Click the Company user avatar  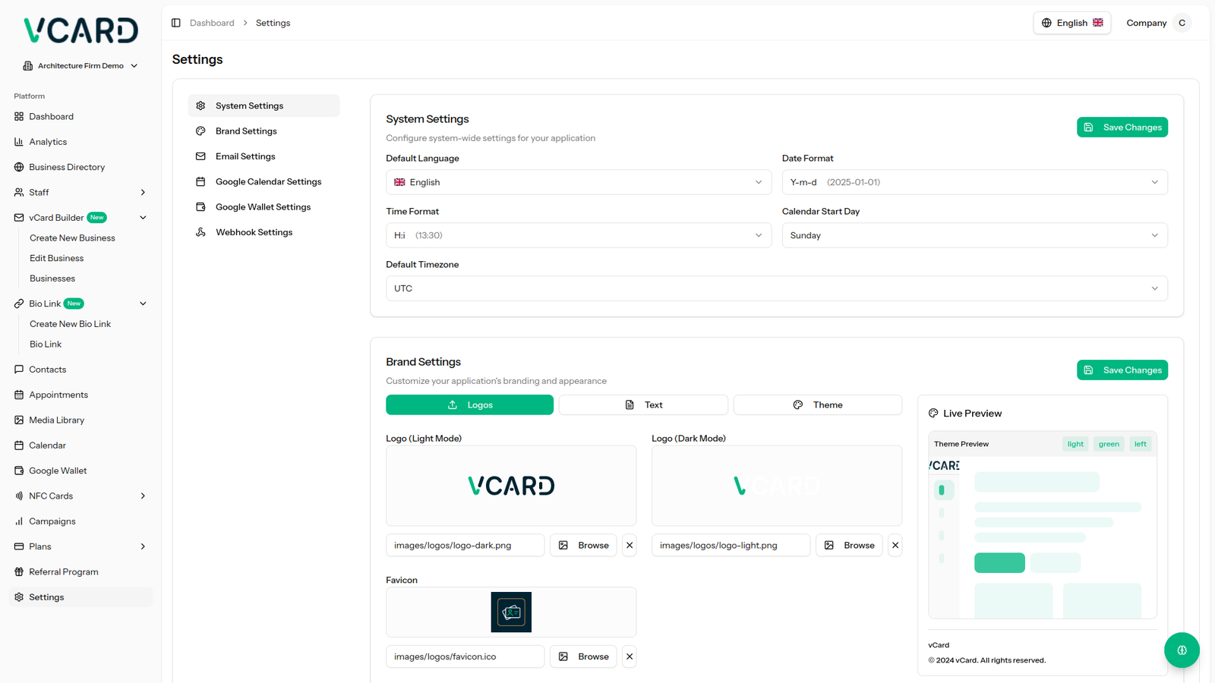click(1182, 23)
